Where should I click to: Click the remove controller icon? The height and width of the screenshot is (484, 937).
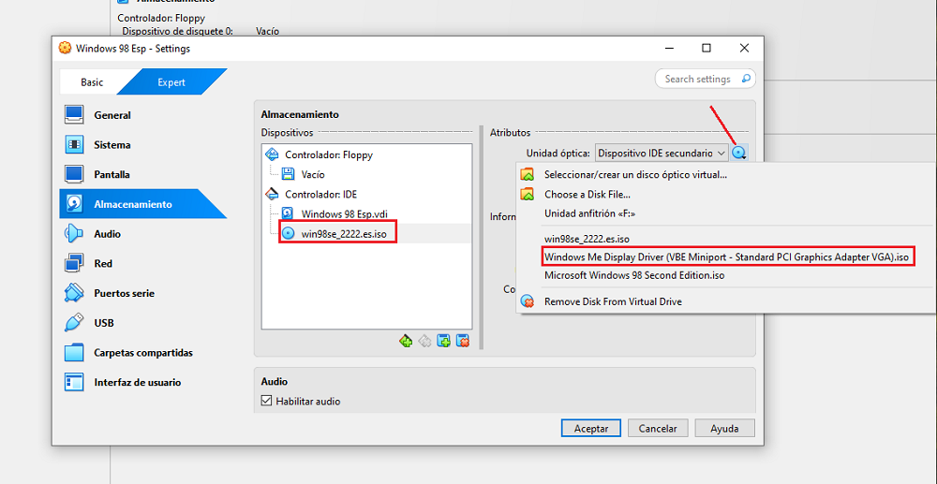pos(424,341)
